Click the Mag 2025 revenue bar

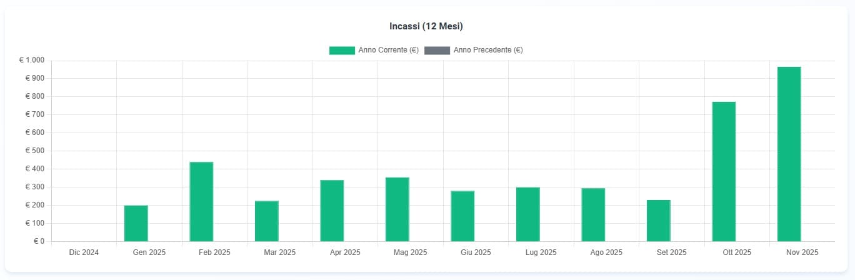point(397,209)
